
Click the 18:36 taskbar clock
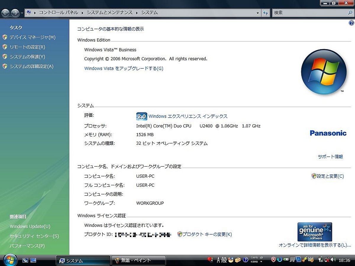[x=344, y=260]
